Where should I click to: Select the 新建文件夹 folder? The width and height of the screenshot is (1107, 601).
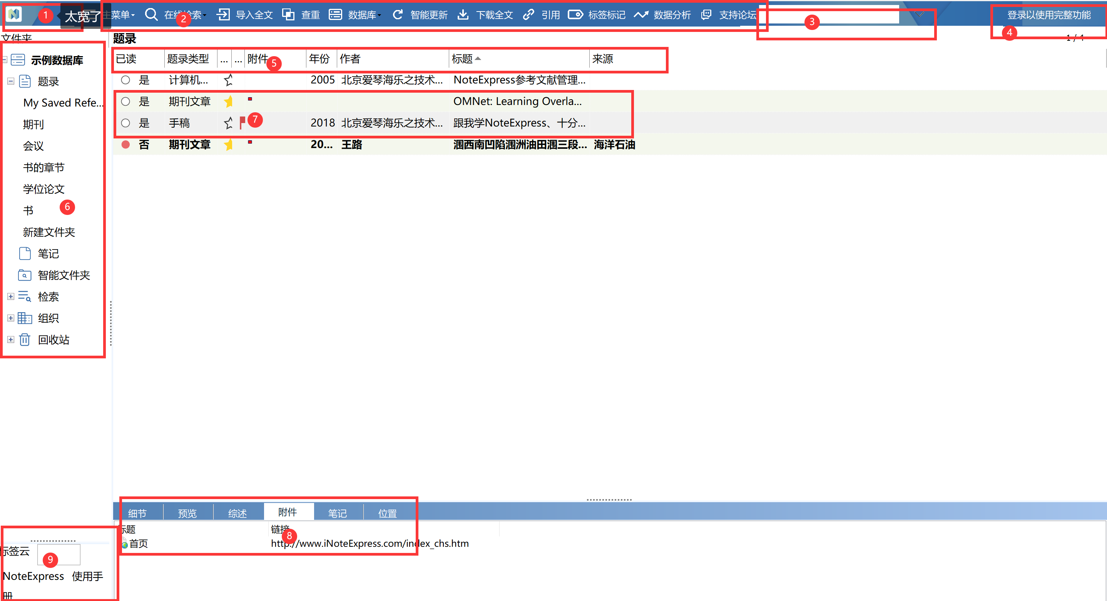(48, 232)
